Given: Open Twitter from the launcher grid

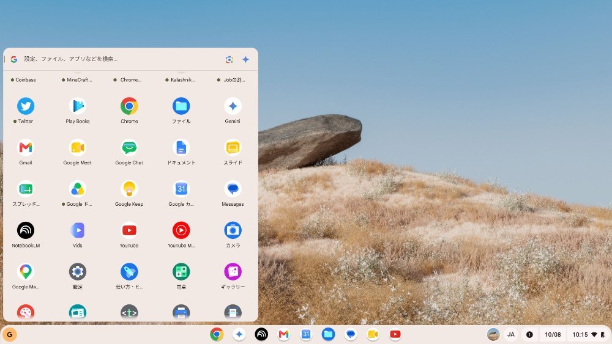Looking at the screenshot, I should point(26,106).
